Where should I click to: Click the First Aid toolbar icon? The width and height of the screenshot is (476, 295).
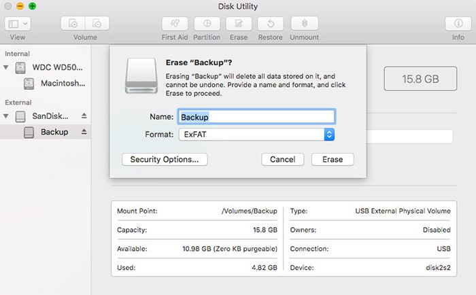[175, 24]
